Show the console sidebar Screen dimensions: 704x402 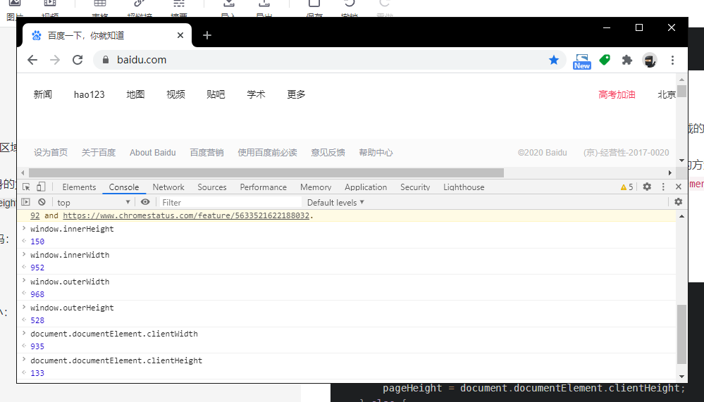pyautogui.click(x=26, y=202)
